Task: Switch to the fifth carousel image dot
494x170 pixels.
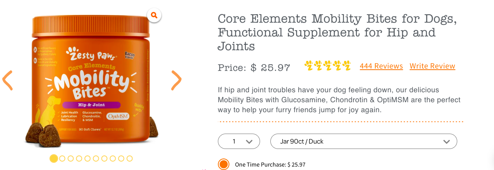Action: tap(88, 159)
